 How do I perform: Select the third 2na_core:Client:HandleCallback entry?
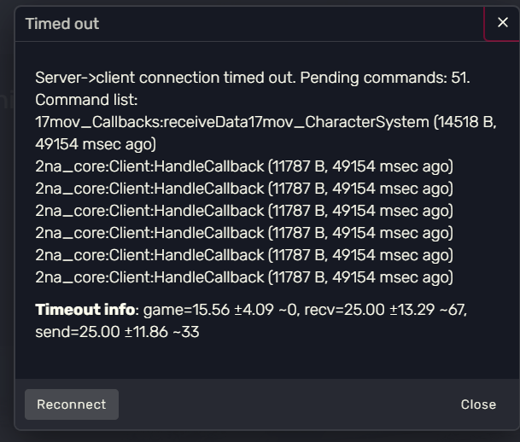coord(244,211)
